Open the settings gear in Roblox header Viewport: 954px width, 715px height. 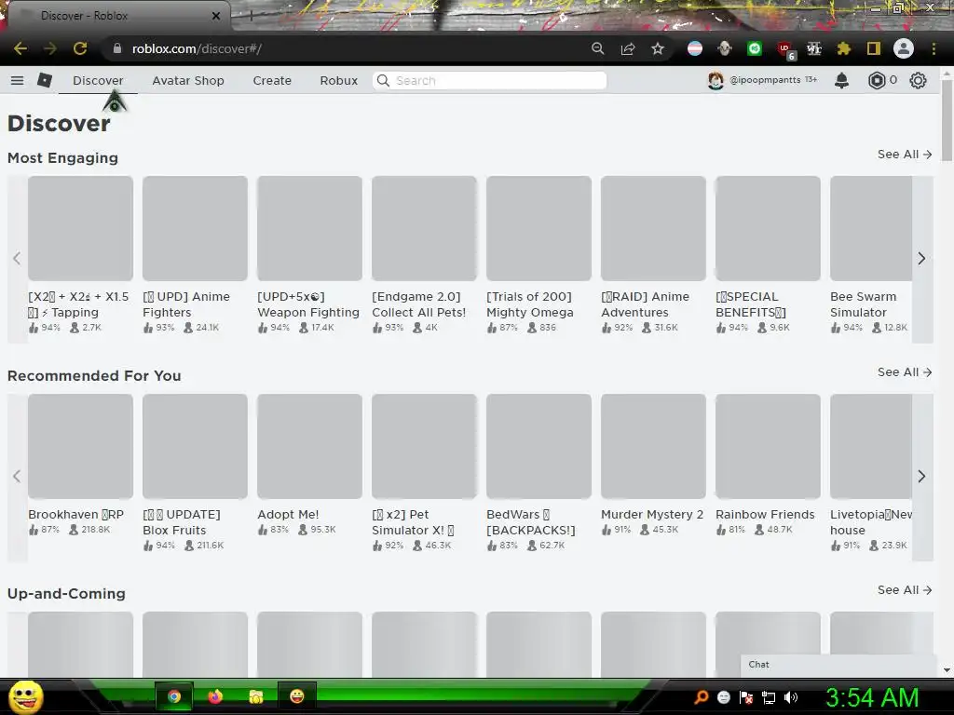click(918, 80)
